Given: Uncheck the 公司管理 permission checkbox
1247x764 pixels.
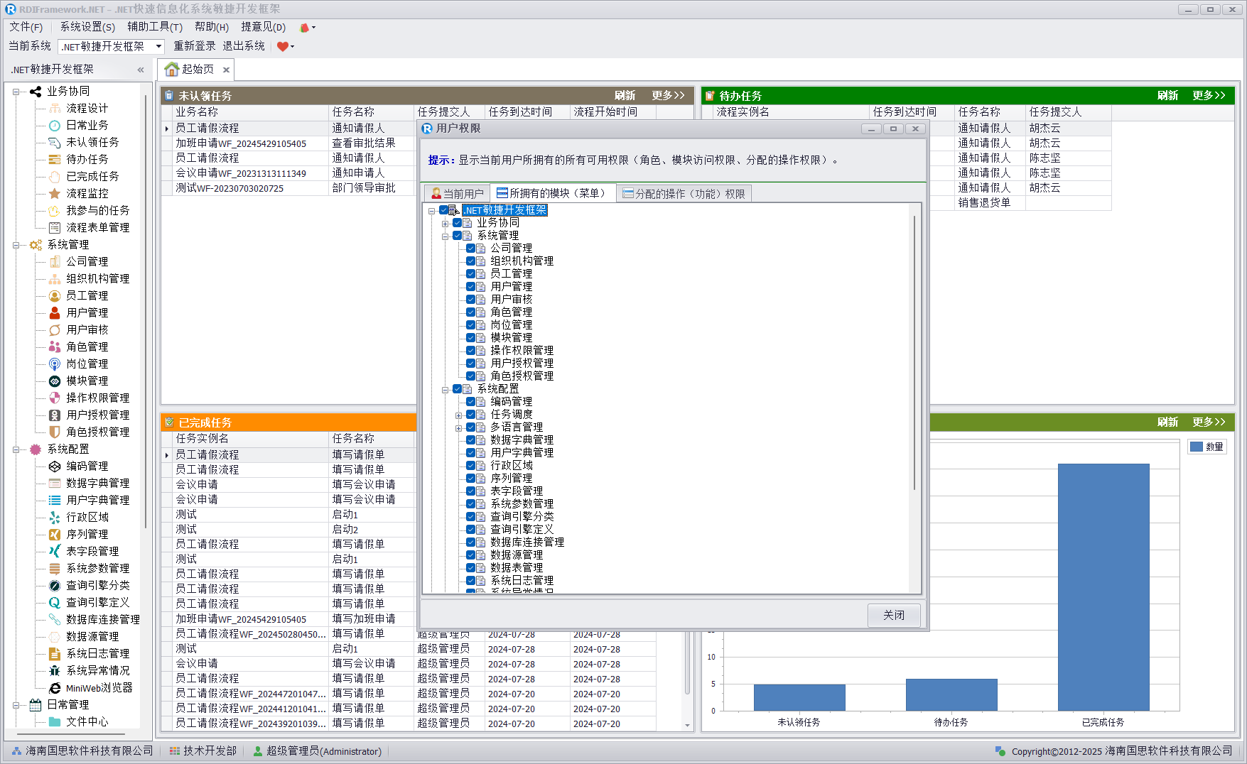Looking at the screenshot, I should point(470,249).
